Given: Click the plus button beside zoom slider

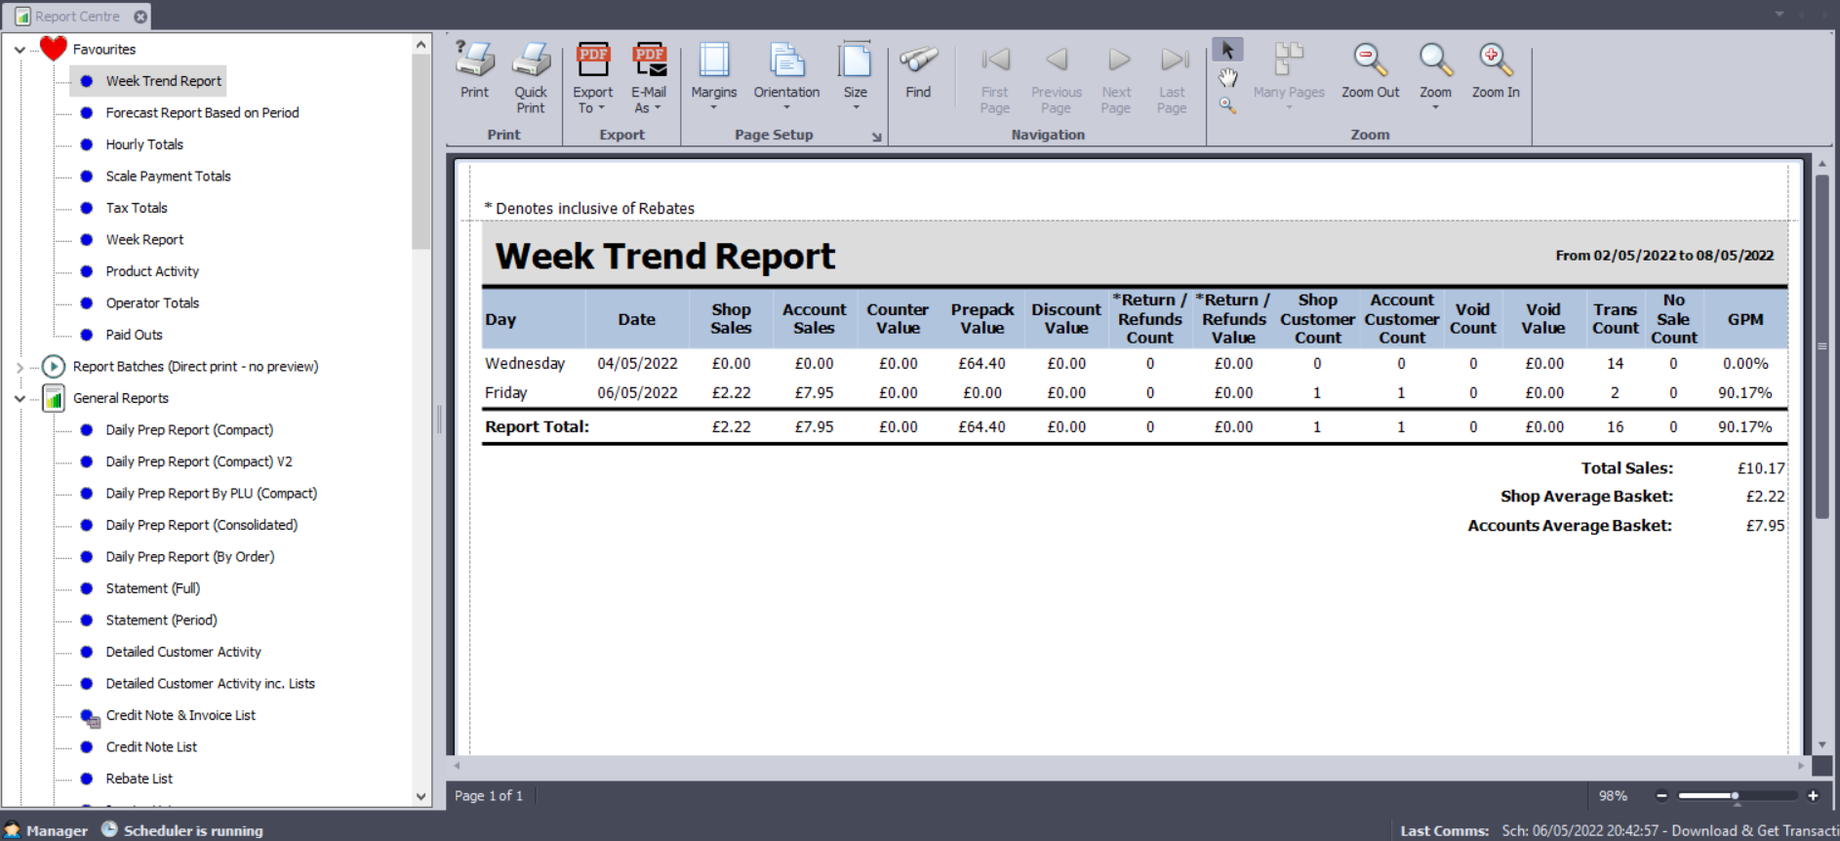Looking at the screenshot, I should pyautogui.click(x=1813, y=796).
